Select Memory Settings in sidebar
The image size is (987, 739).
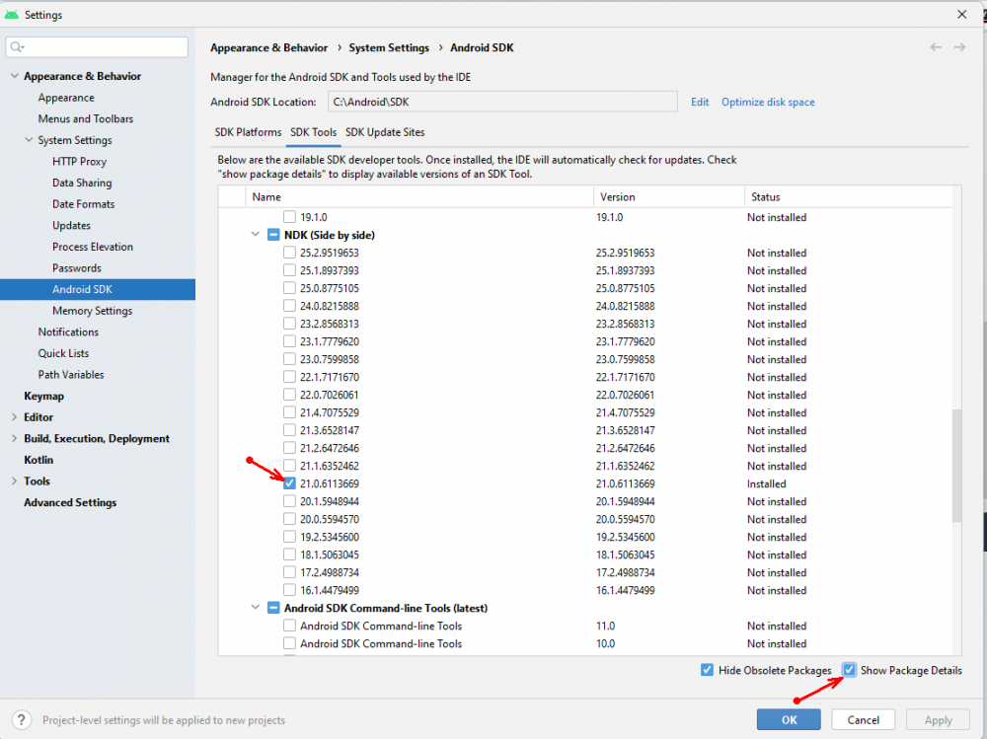point(93,311)
